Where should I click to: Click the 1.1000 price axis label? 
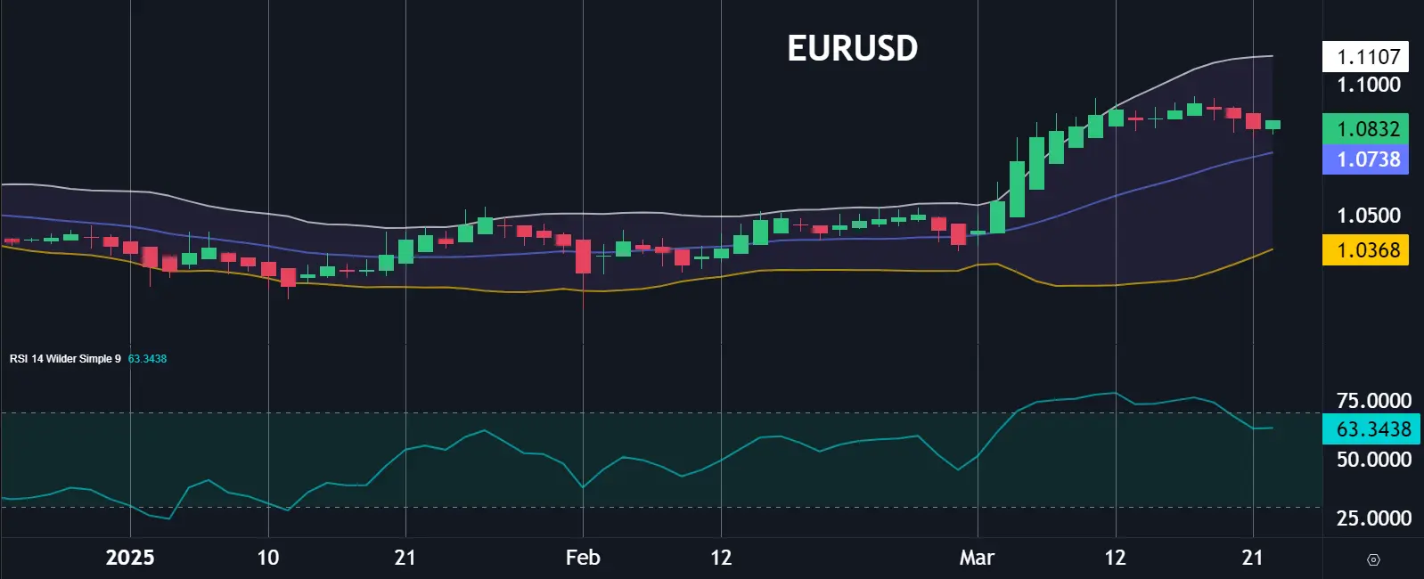coord(1369,85)
